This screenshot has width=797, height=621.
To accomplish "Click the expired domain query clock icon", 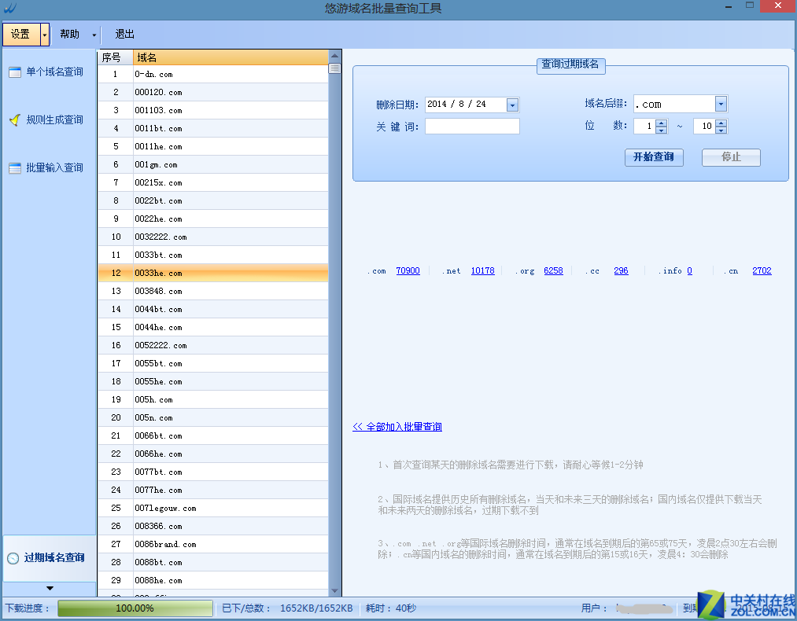I will 13,558.
